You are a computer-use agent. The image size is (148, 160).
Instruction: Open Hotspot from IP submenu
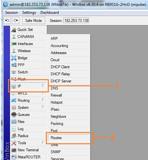(69, 102)
